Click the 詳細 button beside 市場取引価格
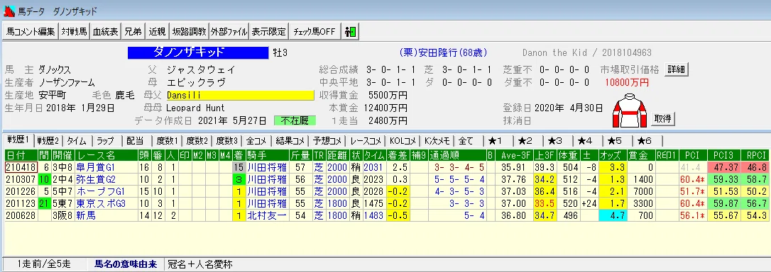 (676, 69)
